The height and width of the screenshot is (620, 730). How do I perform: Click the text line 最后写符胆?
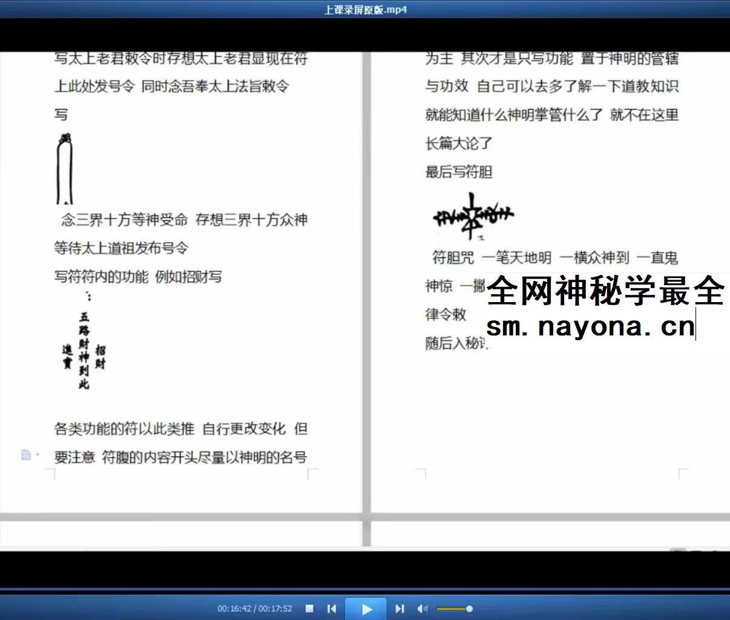[x=459, y=172]
